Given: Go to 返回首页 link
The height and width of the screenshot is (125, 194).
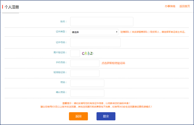Looking at the screenshot, I should point(185,6).
